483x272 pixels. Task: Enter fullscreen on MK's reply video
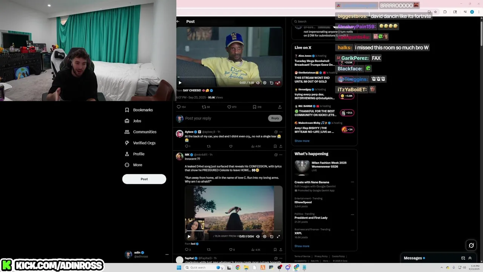278,236
